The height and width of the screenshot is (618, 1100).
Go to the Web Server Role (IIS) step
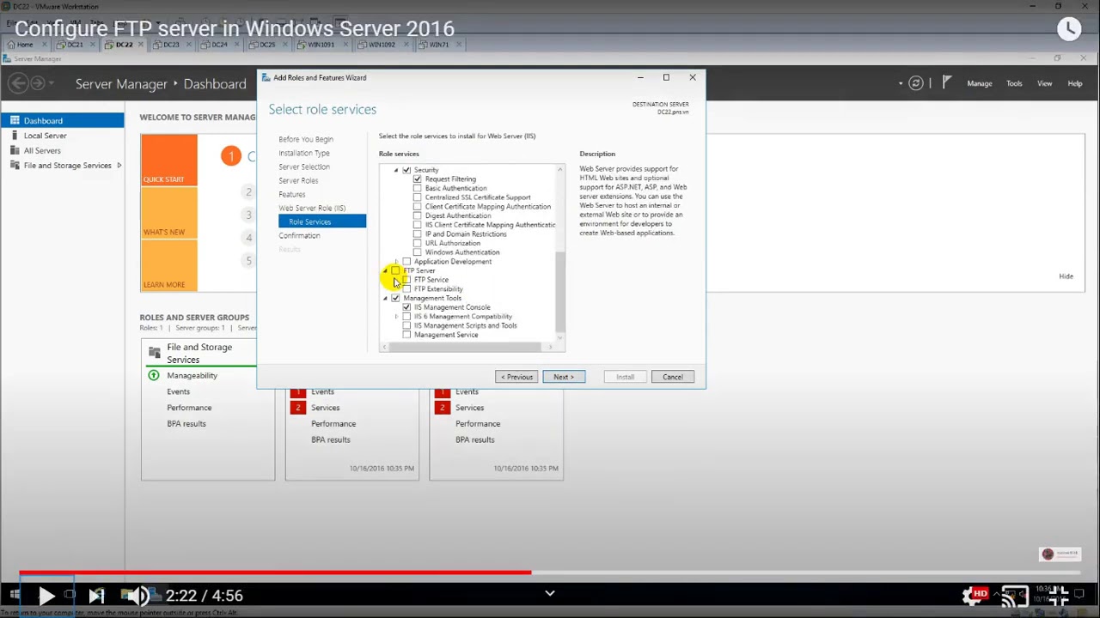(312, 208)
